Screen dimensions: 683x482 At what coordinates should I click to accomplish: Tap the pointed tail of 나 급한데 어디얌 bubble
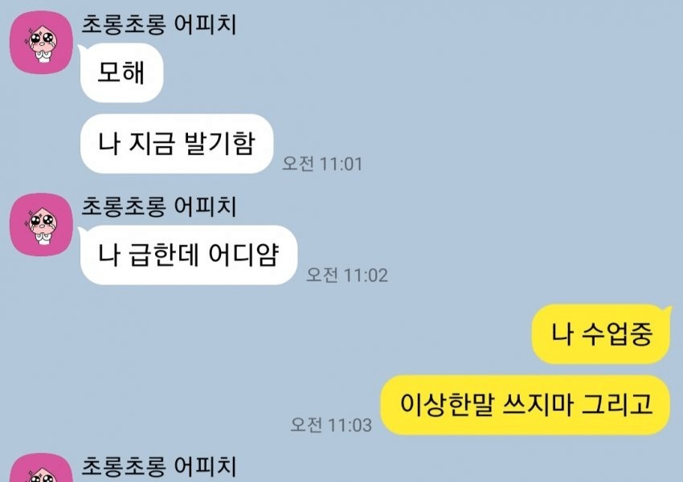(x=81, y=231)
